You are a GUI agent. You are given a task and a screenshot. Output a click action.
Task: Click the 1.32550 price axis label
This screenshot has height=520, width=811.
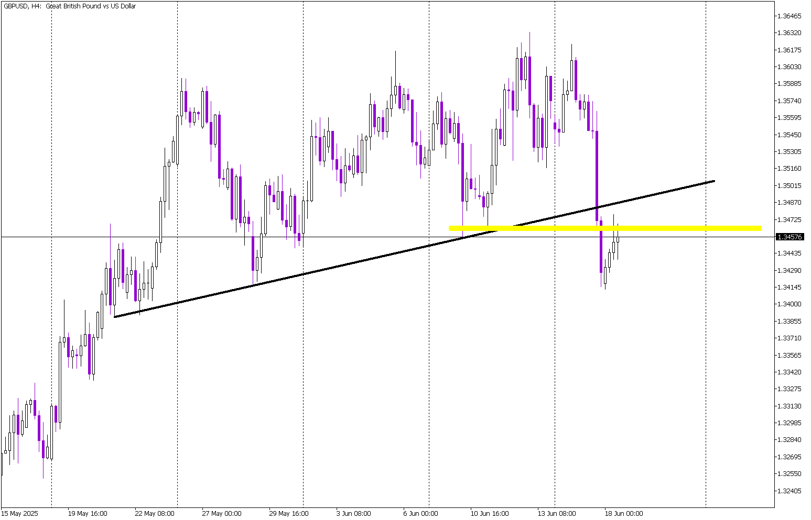[x=791, y=473]
